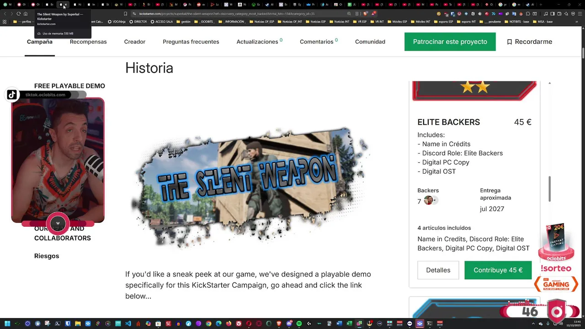
Task: Open Microsoft Store from taskbar
Action: 158,324
